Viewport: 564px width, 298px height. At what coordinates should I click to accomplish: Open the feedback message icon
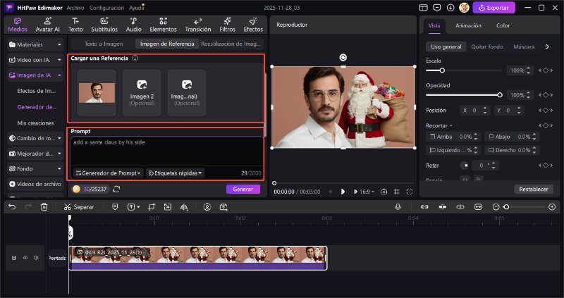(x=437, y=8)
